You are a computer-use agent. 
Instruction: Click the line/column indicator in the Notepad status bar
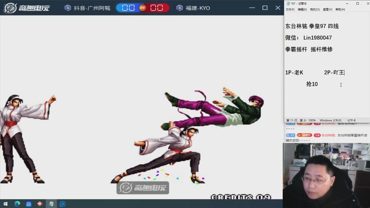coord(296,120)
